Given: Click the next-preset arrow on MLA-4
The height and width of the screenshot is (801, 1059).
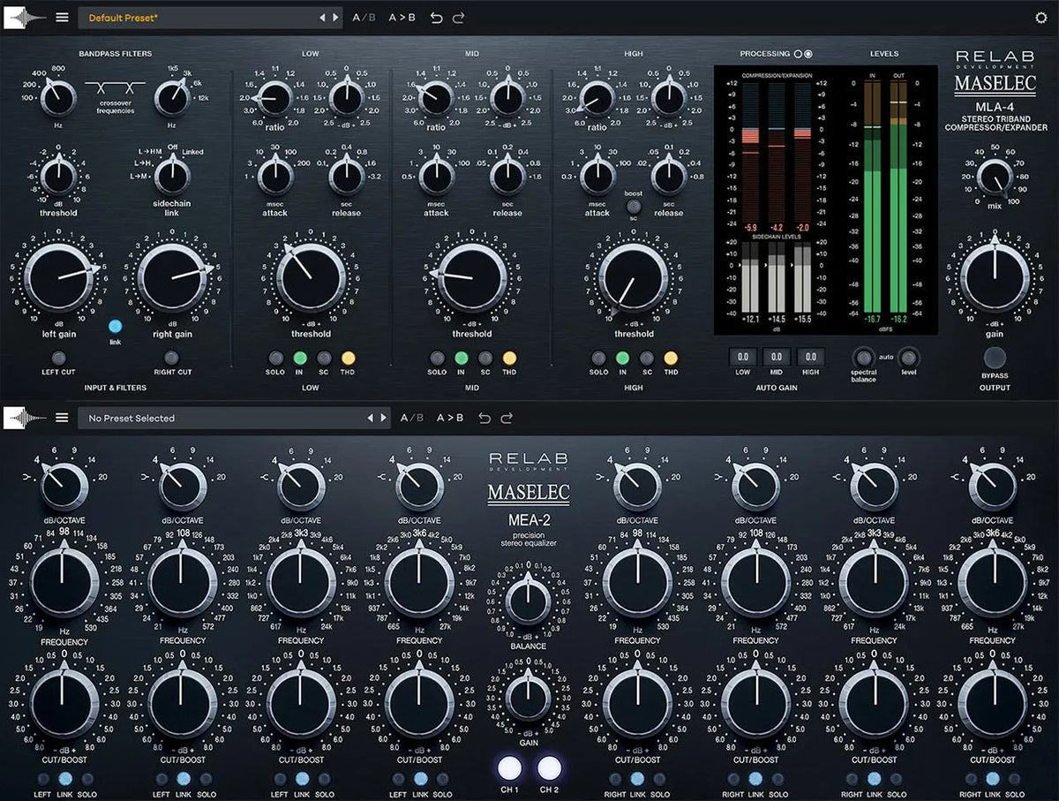Looking at the screenshot, I should coord(336,17).
